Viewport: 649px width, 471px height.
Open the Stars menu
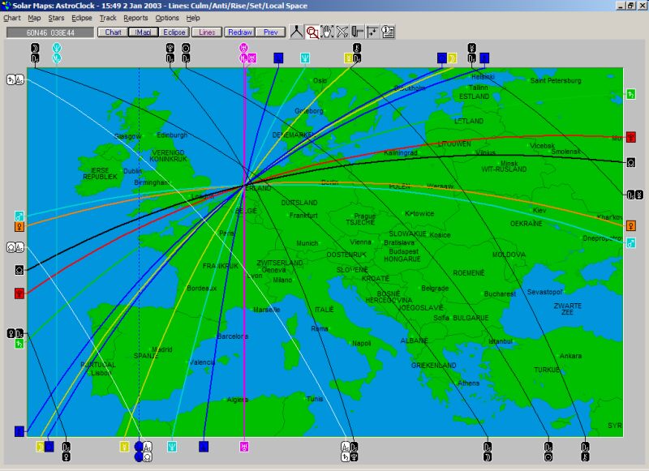tap(56, 17)
